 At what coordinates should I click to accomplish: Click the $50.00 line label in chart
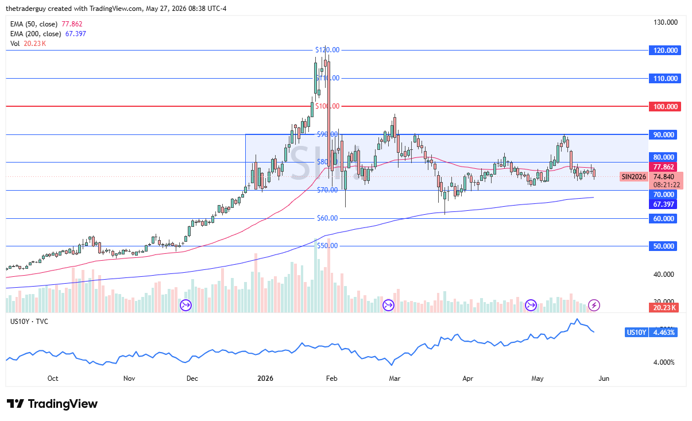326,246
